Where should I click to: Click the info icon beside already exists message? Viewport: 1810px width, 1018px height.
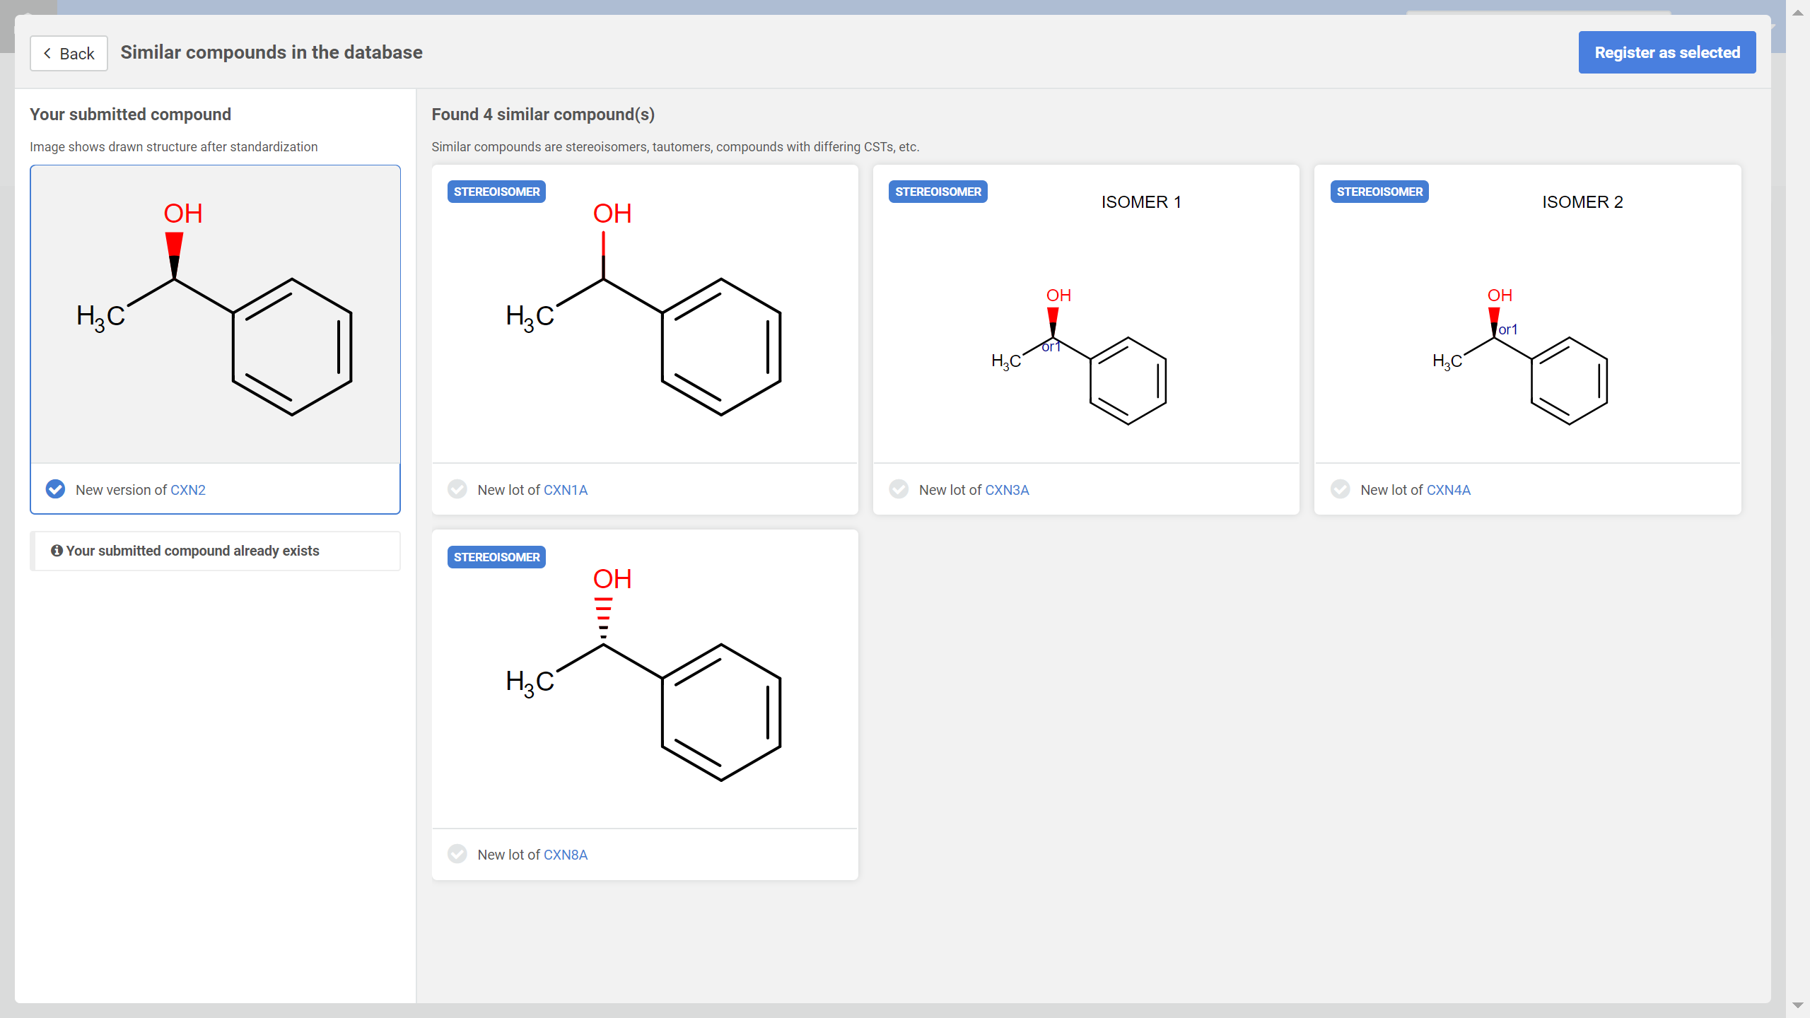pos(57,551)
